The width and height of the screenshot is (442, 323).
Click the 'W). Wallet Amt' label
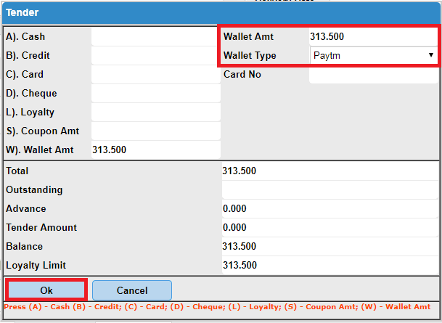(40, 150)
